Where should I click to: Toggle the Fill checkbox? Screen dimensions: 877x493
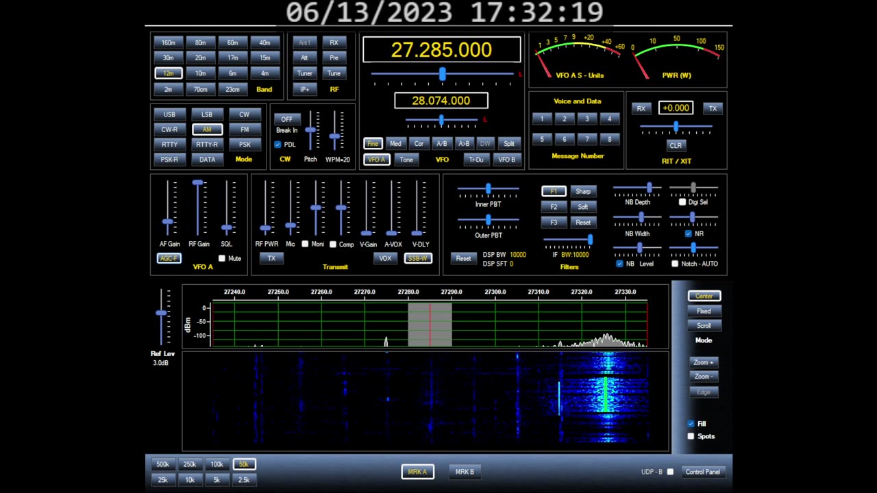tap(691, 424)
